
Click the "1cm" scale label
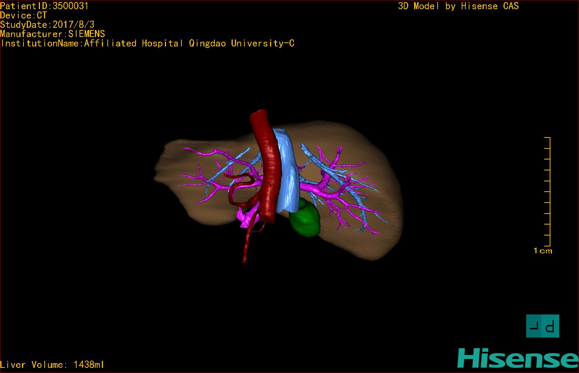tap(543, 251)
